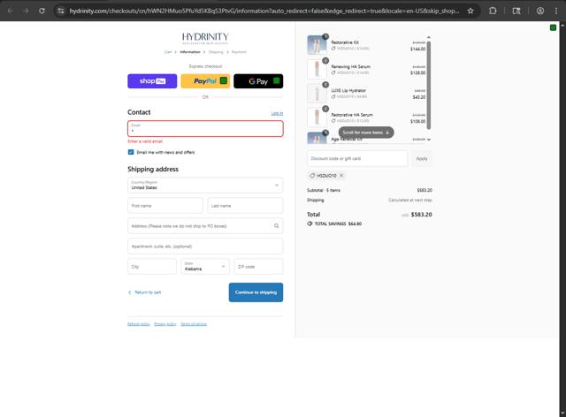Click scroll-up arrow of the items list
Screen dimensions: 566x417
click(429, 37)
